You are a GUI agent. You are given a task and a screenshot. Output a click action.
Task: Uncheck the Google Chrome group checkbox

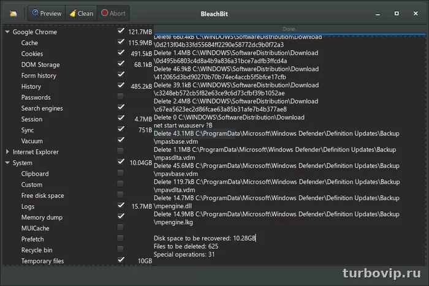120,31
